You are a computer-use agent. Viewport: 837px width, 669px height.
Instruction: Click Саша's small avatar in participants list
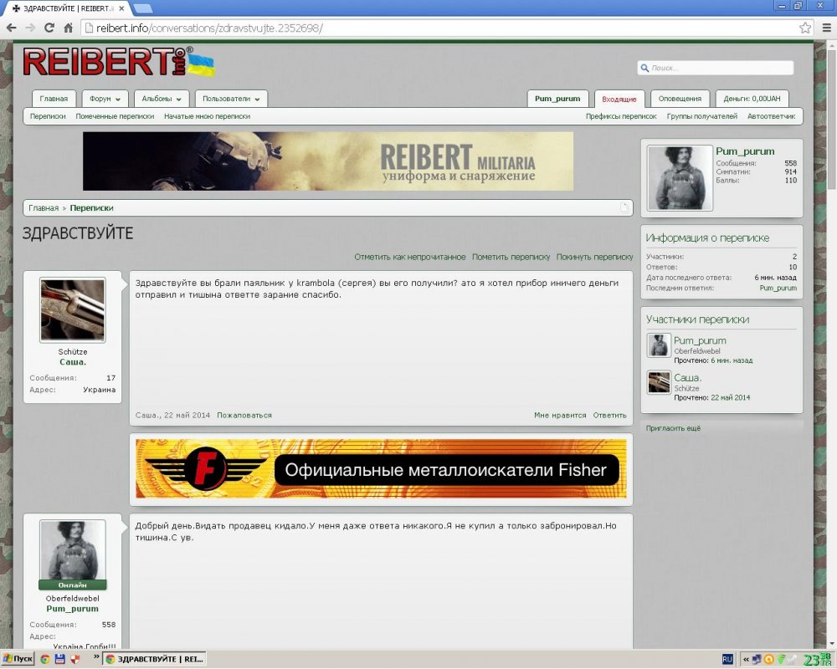[659, 382]
